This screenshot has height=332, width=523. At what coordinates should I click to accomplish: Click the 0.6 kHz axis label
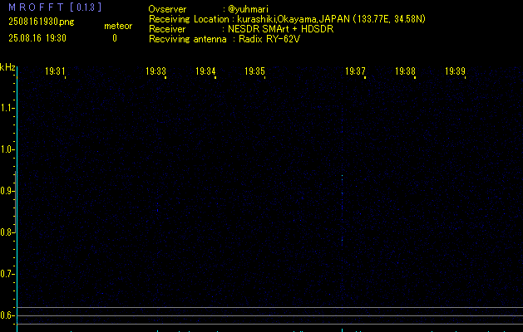[x=6, y=315]
